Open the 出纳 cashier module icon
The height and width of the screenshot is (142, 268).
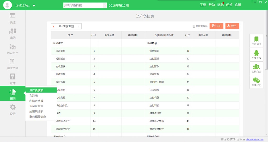pyautogui.click(x=13, y=31)
